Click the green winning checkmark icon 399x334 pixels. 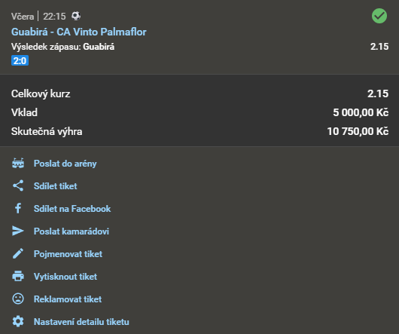pos(379,16)
